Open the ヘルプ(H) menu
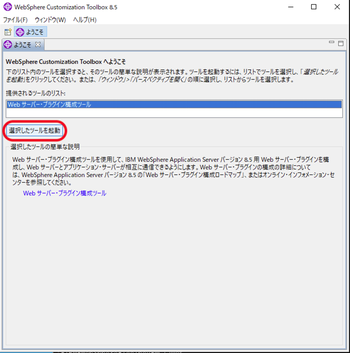The image size is (350, 353). click(x=85, y=20)
